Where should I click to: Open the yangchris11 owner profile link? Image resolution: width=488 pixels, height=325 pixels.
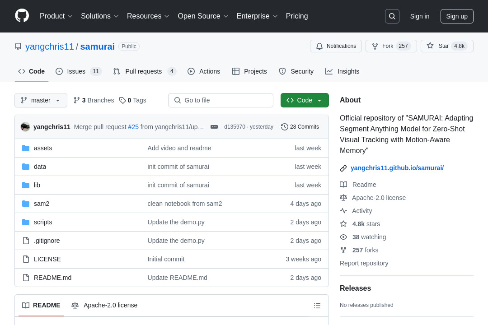50,46
